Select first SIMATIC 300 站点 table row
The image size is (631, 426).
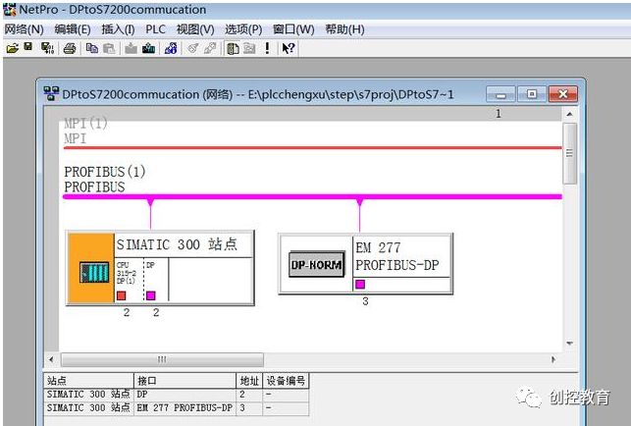pyautogui.click(x=177, y=395)
